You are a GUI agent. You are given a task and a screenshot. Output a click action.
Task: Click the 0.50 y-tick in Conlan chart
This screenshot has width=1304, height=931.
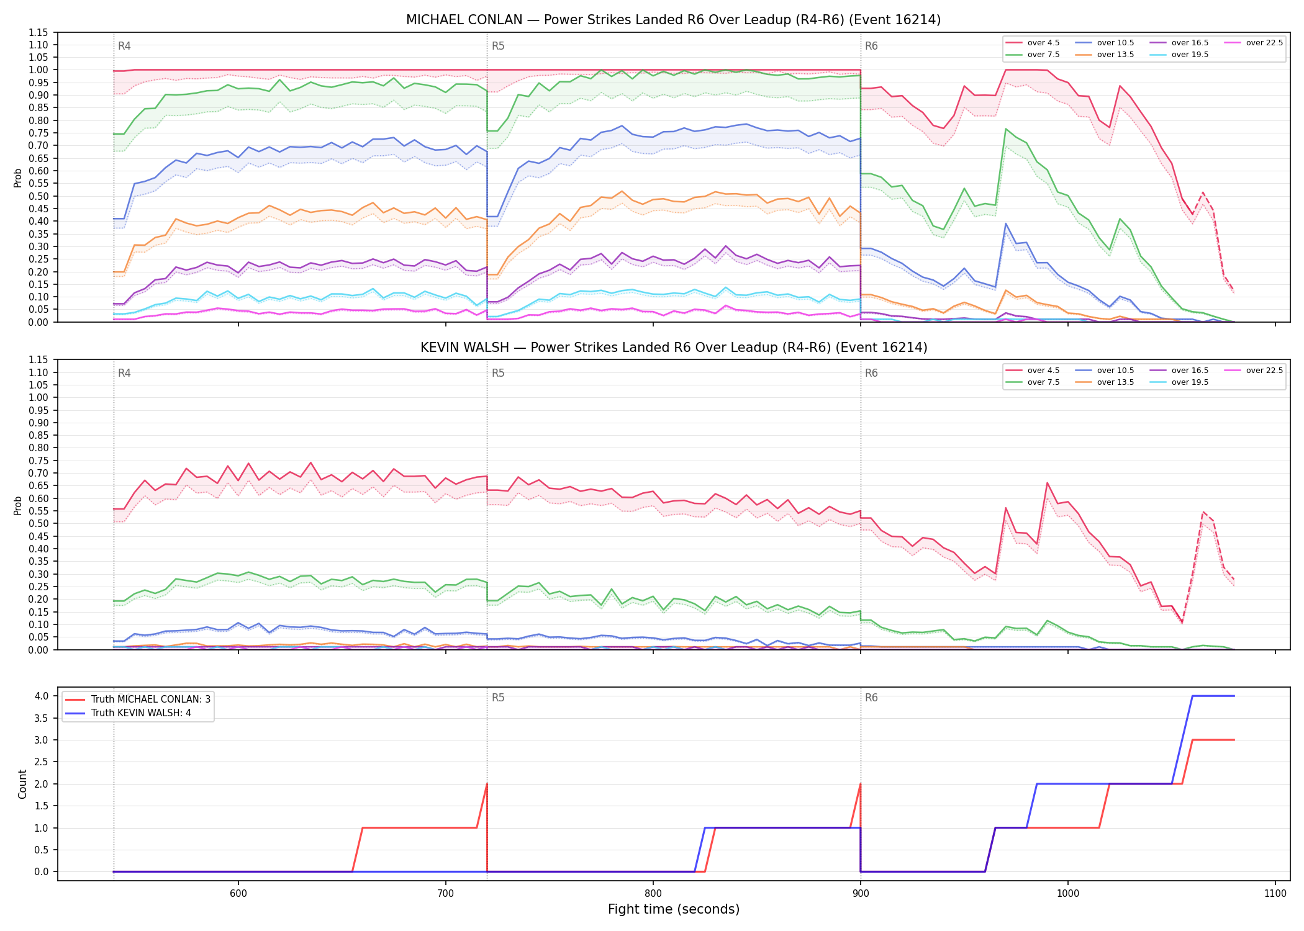tap(38, 196)
